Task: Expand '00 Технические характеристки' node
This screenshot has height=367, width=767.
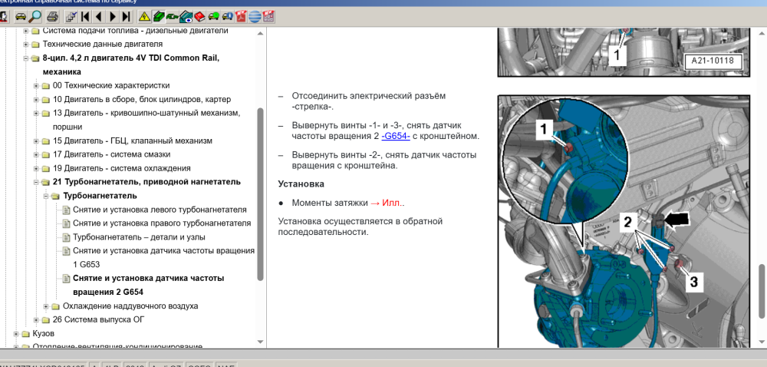Action: point(36,86)
